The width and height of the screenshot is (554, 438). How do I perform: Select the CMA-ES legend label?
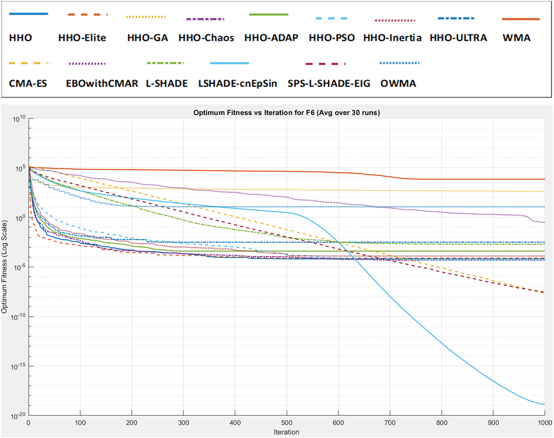click(x=28, y=84)
